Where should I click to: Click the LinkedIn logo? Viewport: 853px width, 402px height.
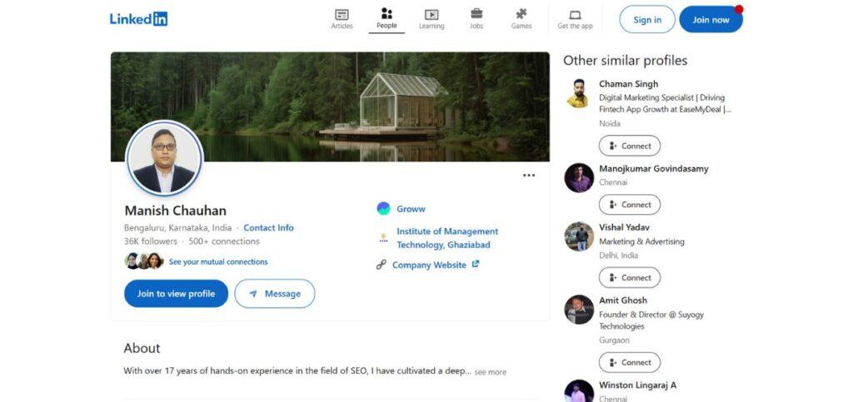click(x=138, y=19)
